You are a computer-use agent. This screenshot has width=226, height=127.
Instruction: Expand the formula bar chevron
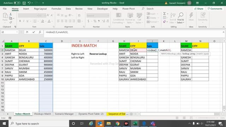click(x=224, y=32)
